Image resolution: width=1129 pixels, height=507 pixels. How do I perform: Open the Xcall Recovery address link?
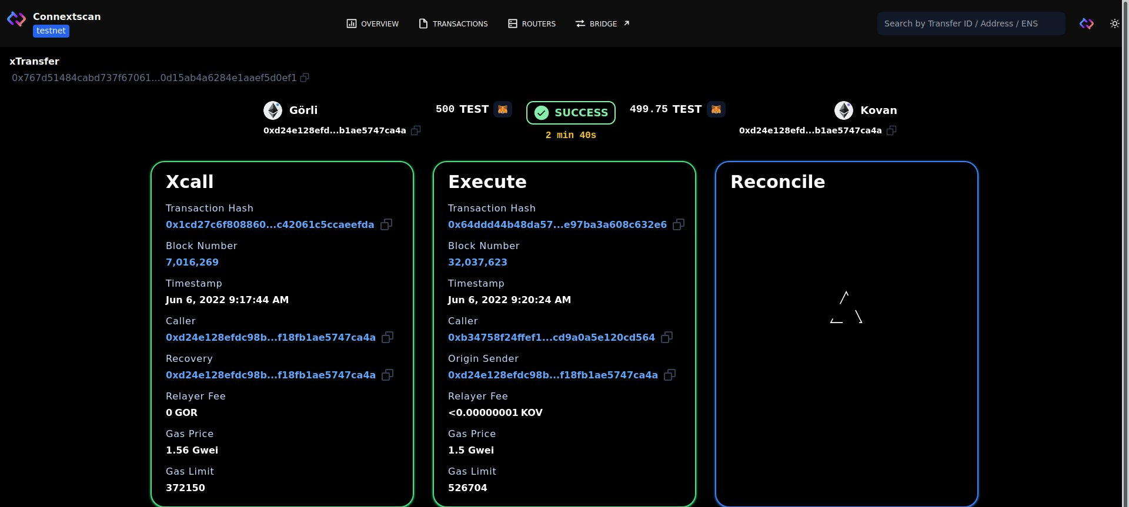pyautogui.click(x=270, y=375)
